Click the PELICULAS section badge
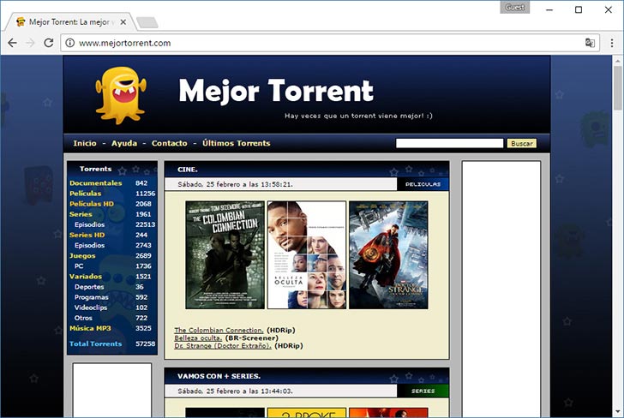 (423, 184)
